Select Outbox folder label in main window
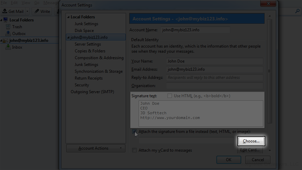 tap(19, 34)
